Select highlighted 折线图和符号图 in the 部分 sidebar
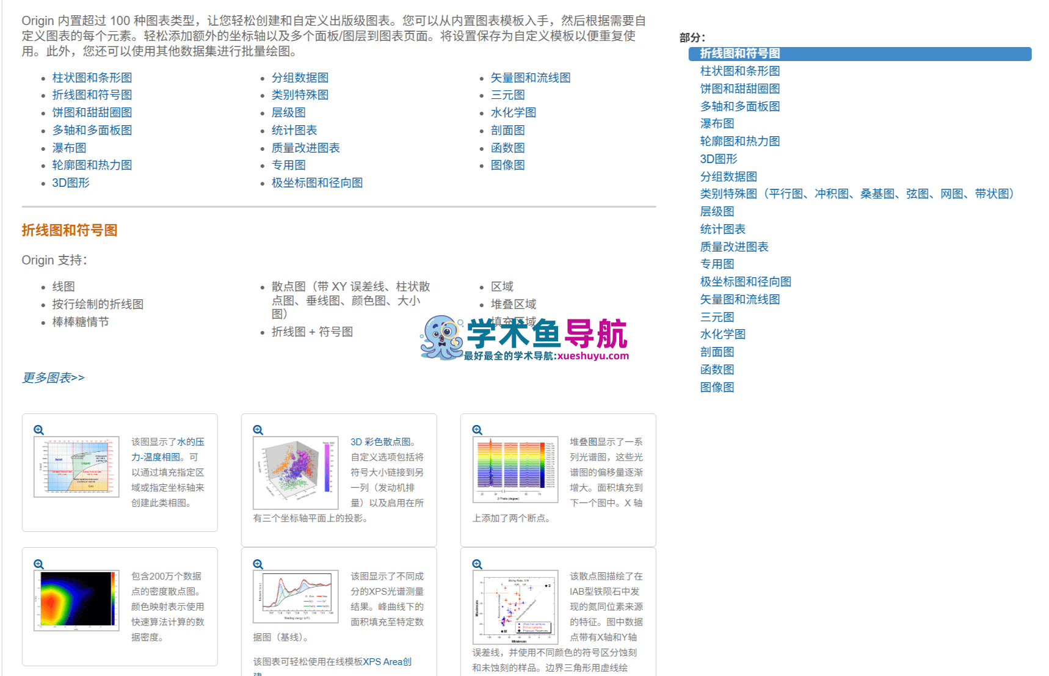1049x676 pixels. (x=860, y=54)
